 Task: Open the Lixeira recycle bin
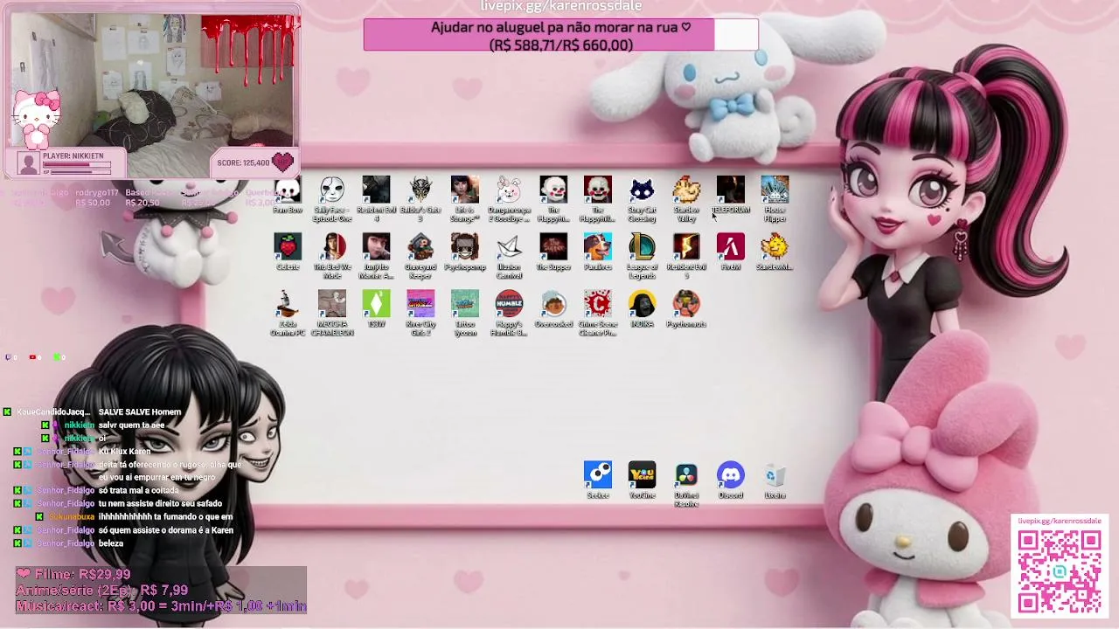[775, 480]
